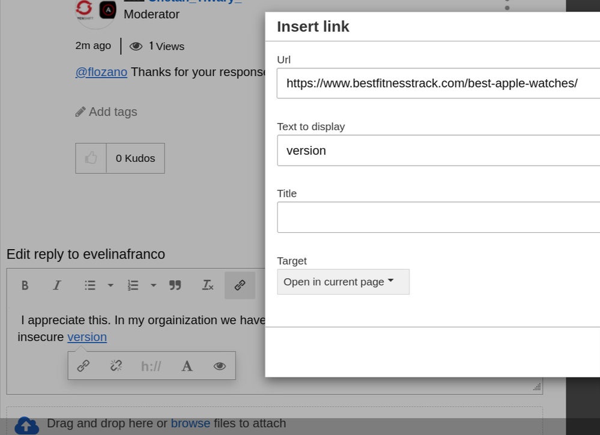600x435 pixels.
Task: Give kudos with the thumbs-up button
Action: 91,158
